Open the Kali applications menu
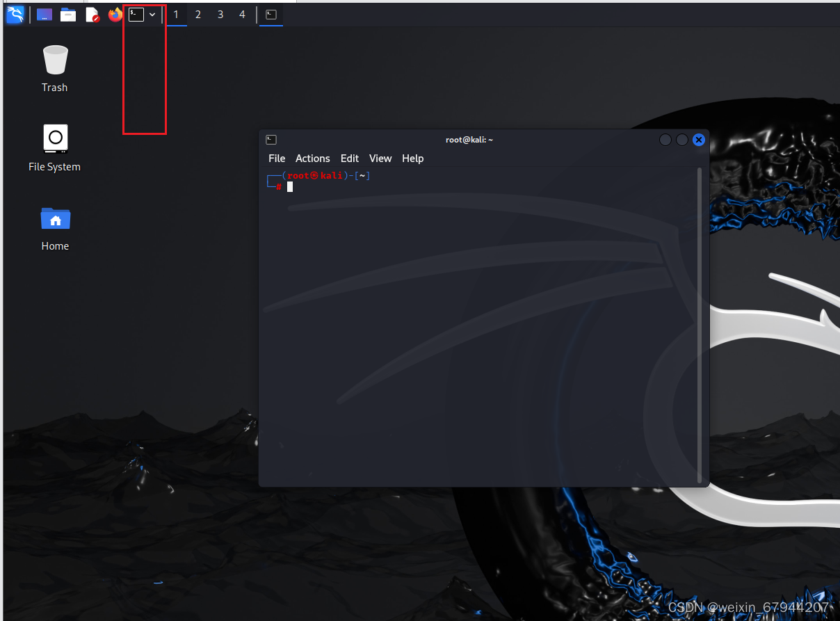Screen dimensions: 840x621 15,14
